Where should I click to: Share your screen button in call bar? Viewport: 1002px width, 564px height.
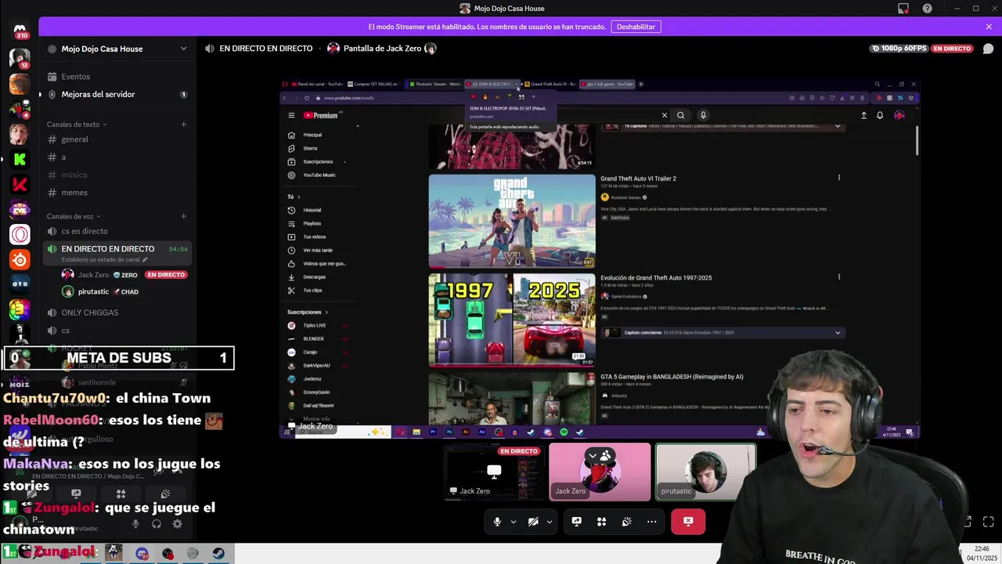coord(577,522)
